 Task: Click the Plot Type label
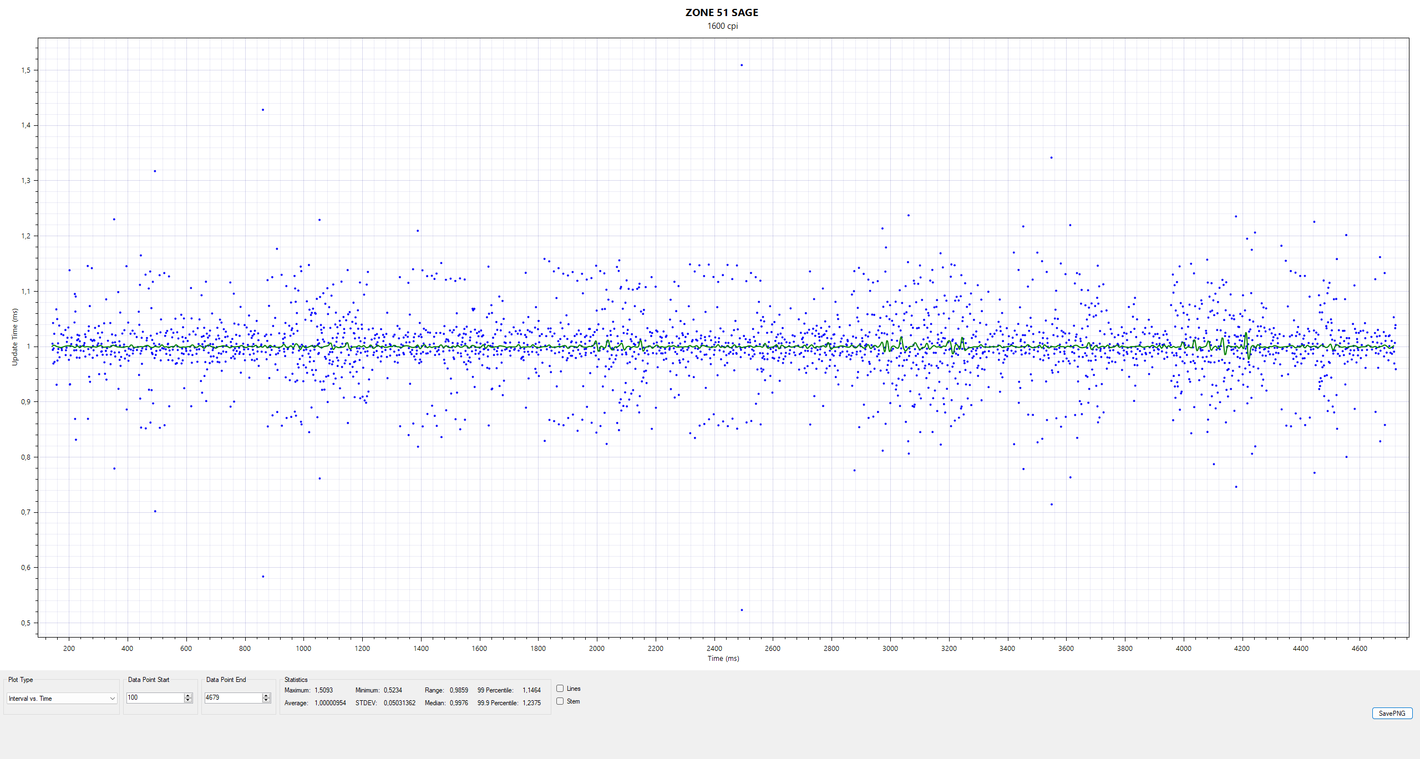click(x=21, y=680)
